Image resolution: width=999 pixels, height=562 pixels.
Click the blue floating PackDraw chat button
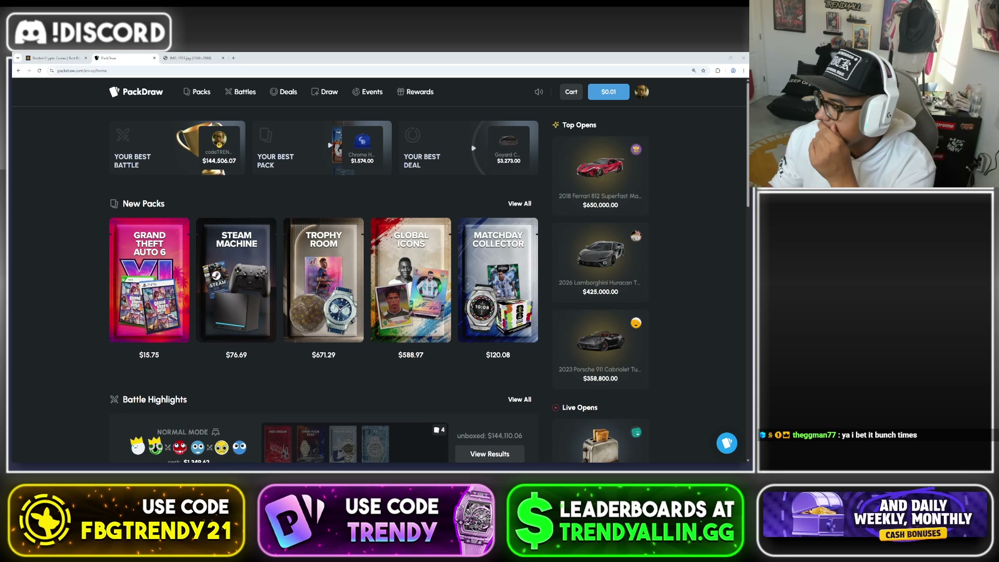point(727,443)
